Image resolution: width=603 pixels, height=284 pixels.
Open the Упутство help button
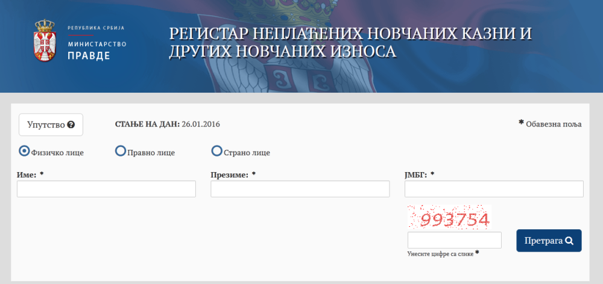pos(51,125)
